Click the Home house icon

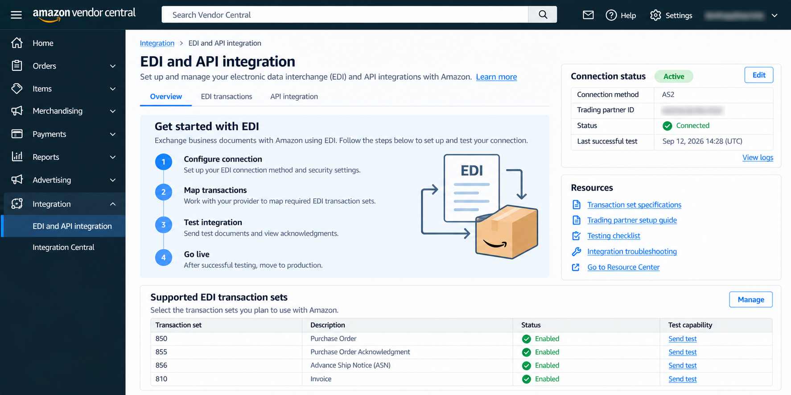click(17, 43)
